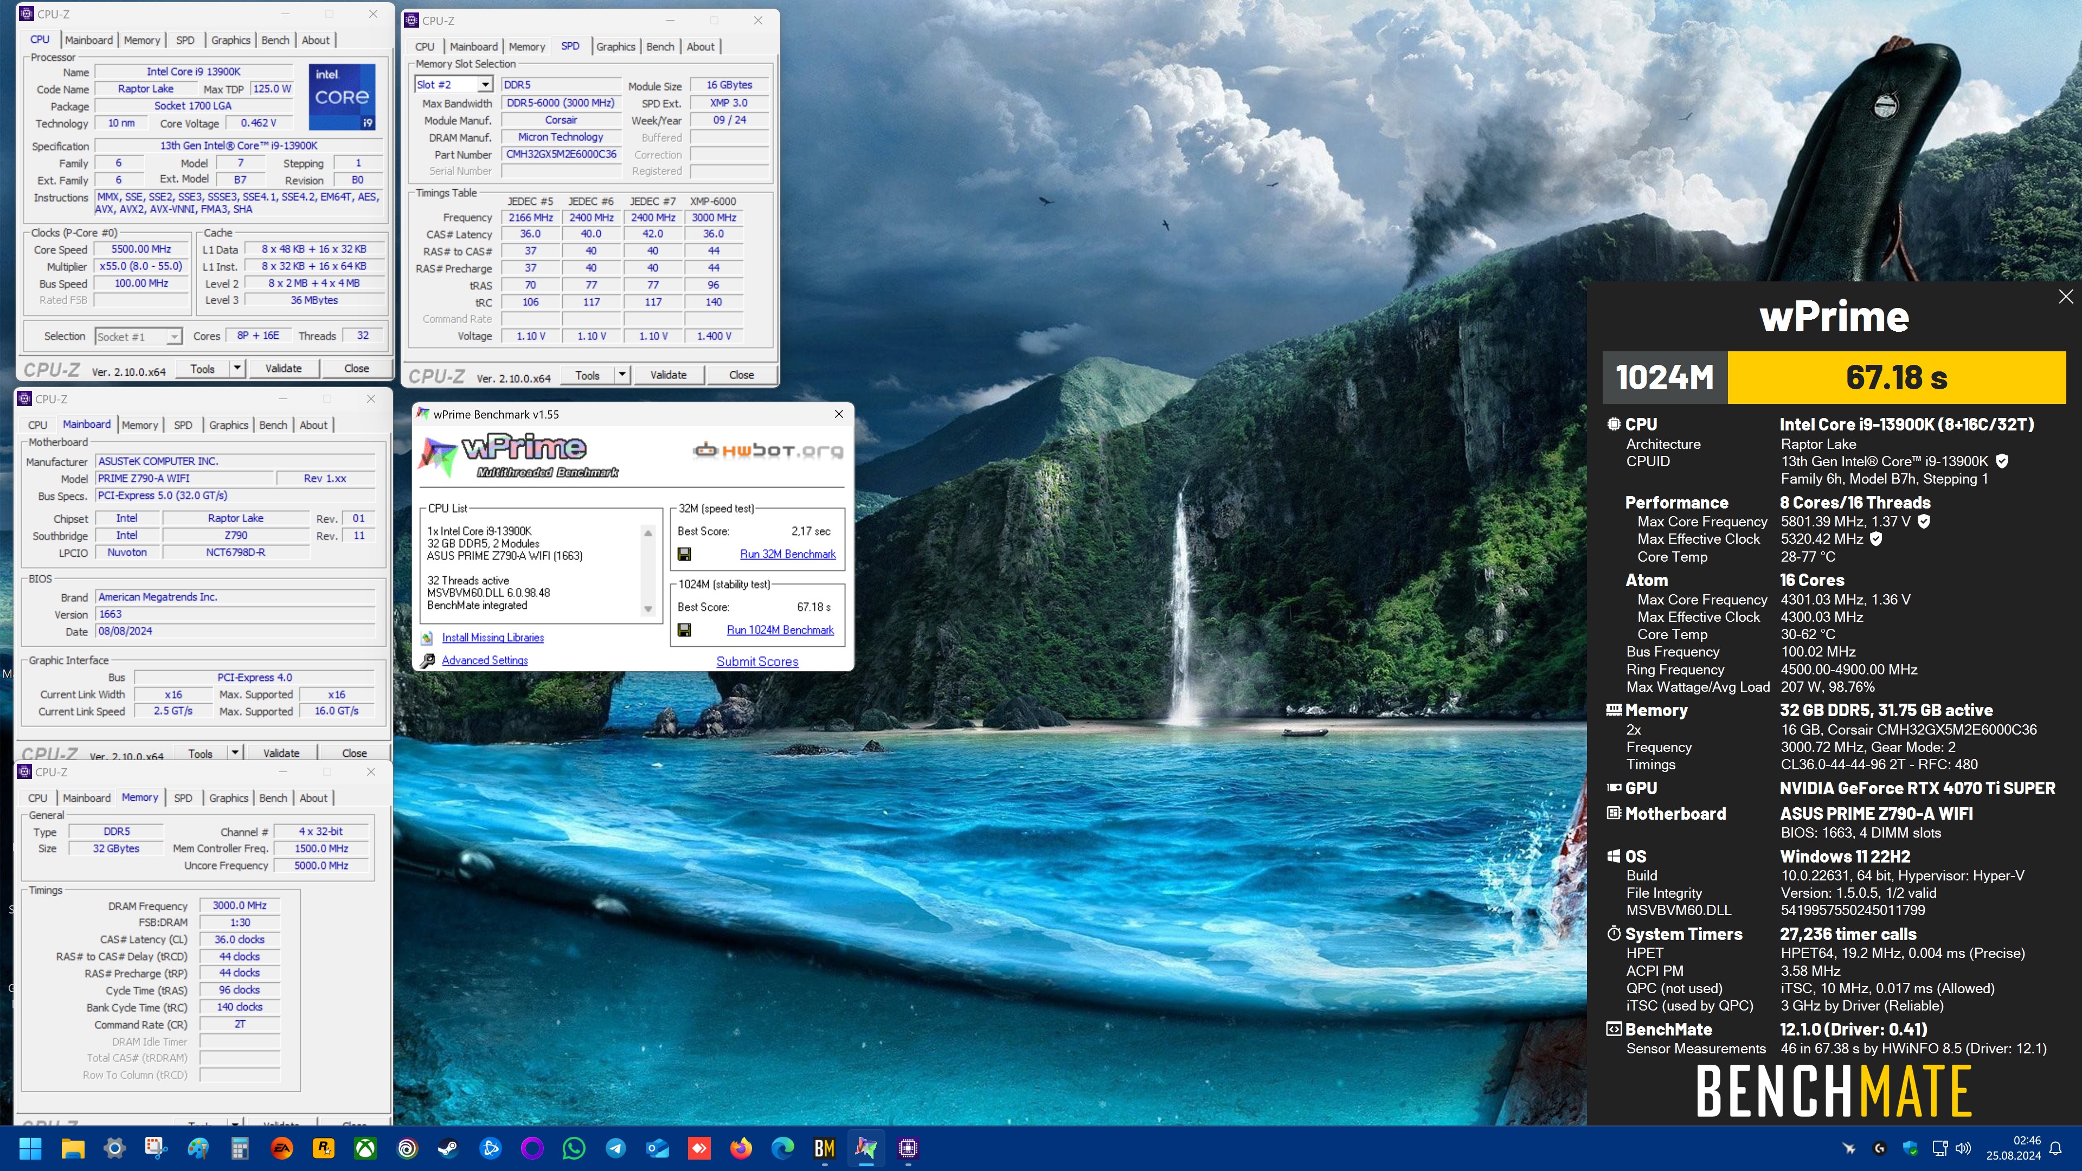Click the Intel Core i9 logo in CPU-Z
The image size is (2082, 1171).
coord(342,97)
